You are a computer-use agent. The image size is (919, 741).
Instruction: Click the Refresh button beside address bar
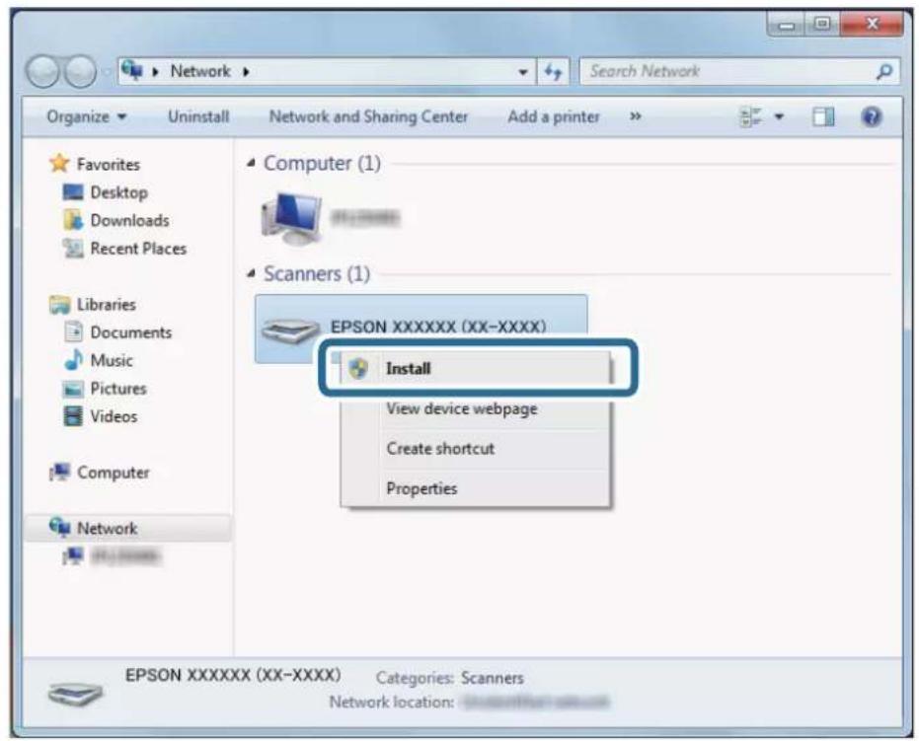tap(553, 72)
